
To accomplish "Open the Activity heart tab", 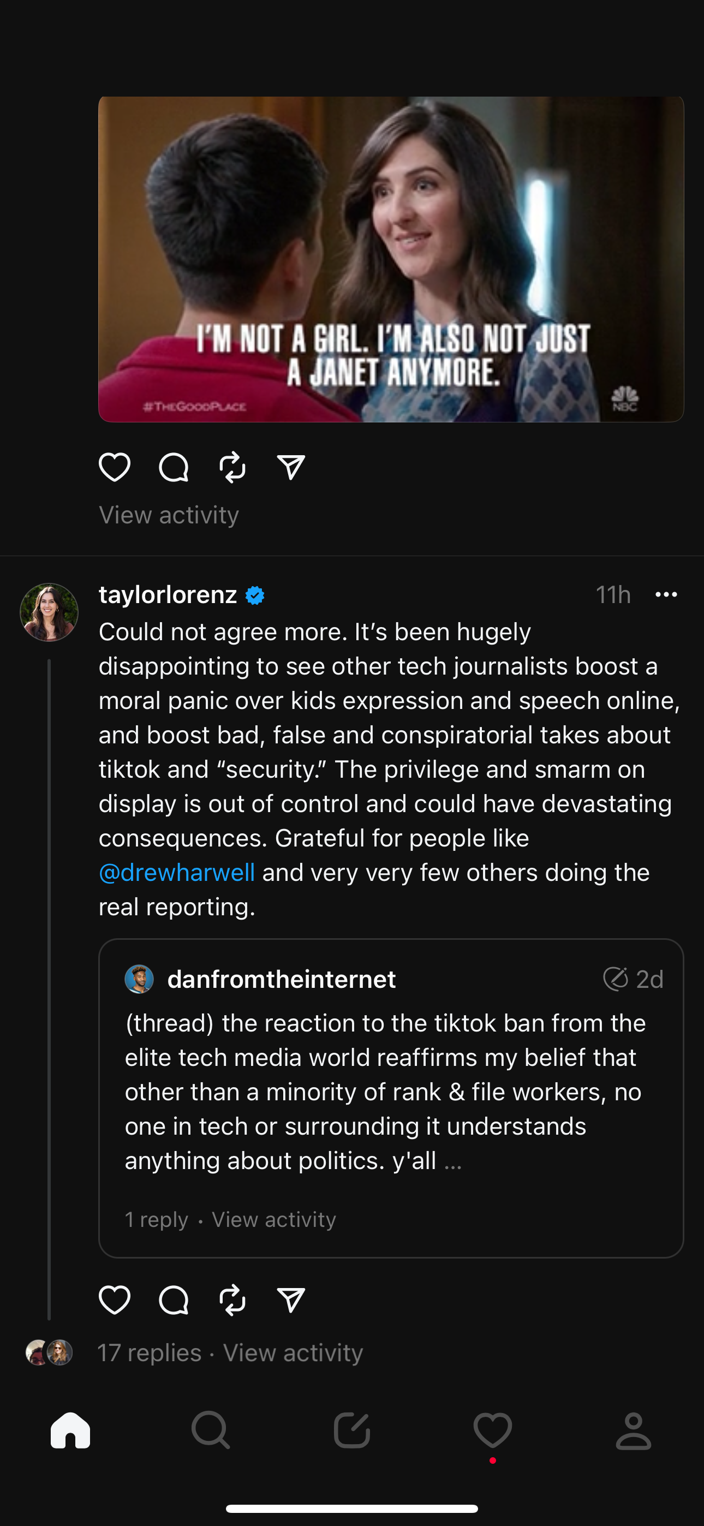I will [x=492, y=1430].
